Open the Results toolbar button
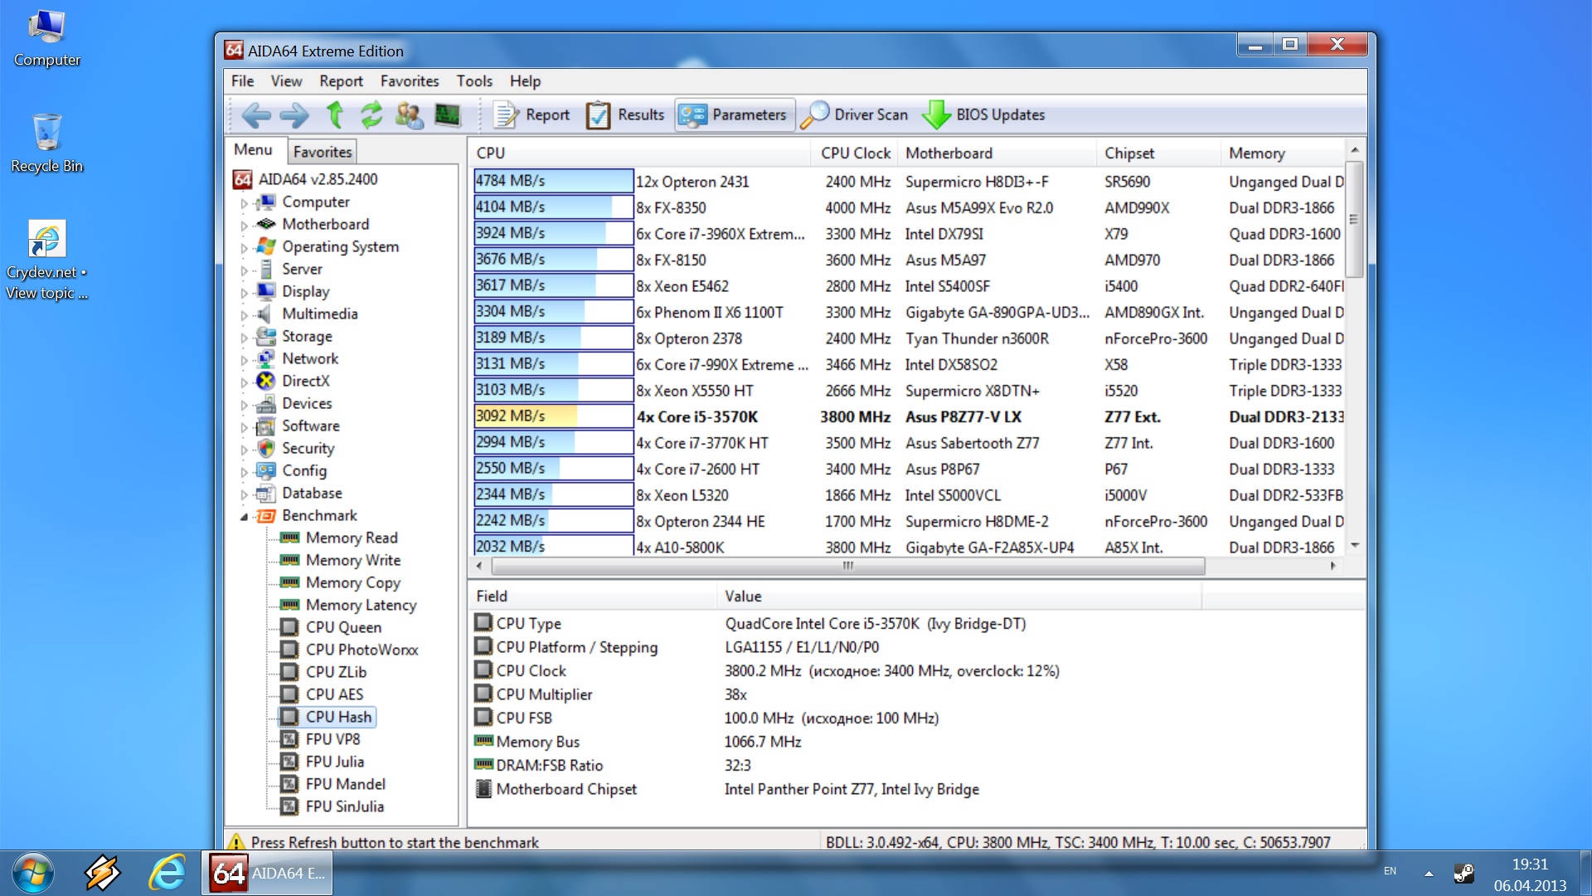 (x=625, y=114)
